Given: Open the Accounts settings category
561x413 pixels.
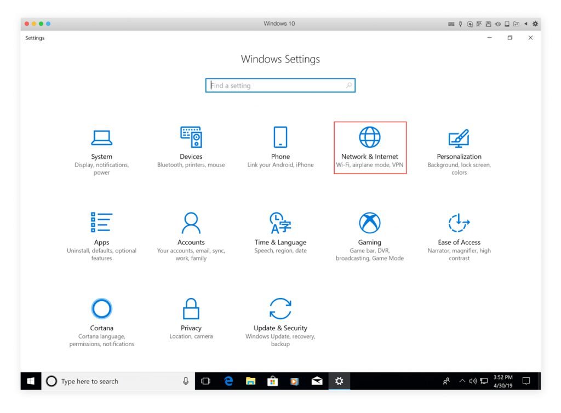Looking at the screenshot, I should (191, 237).
